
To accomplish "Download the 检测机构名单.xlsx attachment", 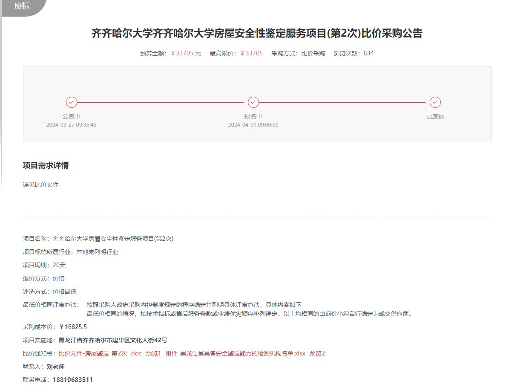I will tap(235, 353).
